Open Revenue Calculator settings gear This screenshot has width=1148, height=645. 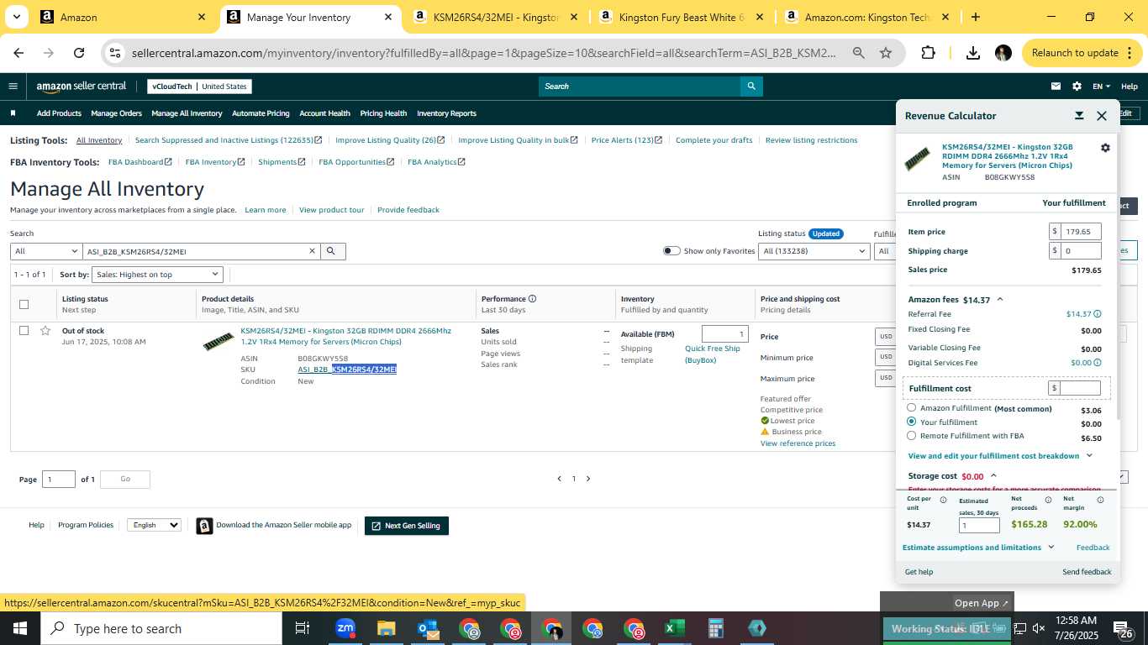point(1105,148)
